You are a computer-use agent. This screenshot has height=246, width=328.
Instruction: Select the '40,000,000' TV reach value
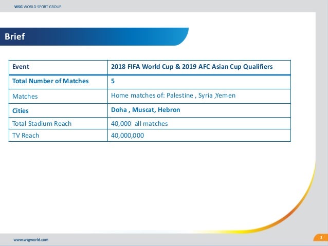pyautogui.click(x=127, y=136)
